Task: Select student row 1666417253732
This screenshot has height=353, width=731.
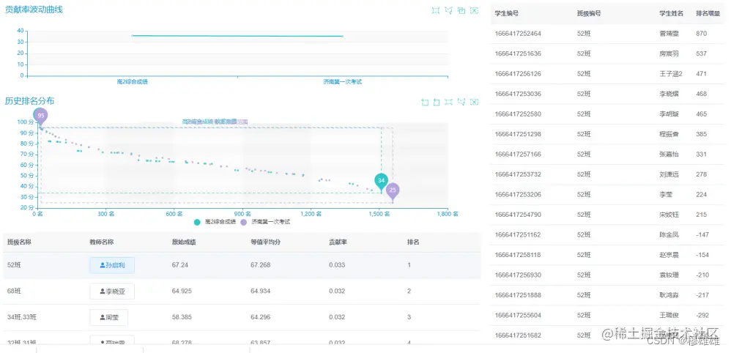Action: (x=608, y=174)
